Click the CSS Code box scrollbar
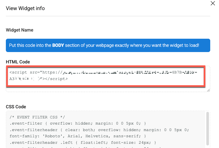The width and height of the screenshot is (219, 148). pyautogui.click(x=208, y=128)
